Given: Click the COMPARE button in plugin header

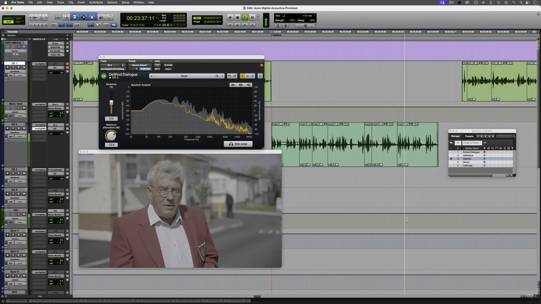Looking at the screenshot, I should point(145,69).
